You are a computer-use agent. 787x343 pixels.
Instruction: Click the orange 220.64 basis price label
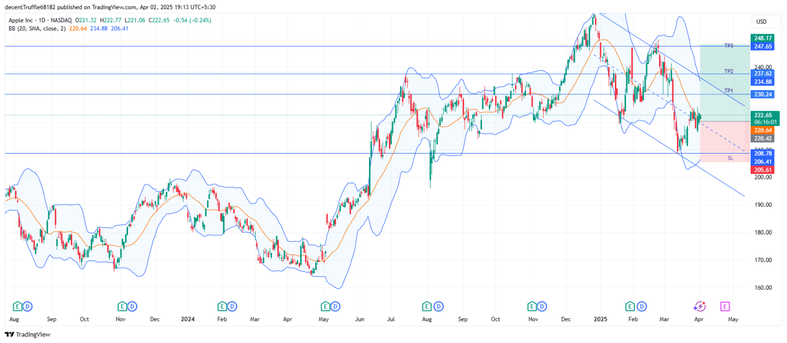(763, 131)
